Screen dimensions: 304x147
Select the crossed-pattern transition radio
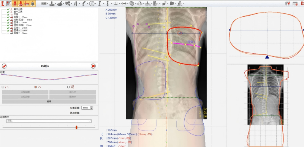click(68, 87)
